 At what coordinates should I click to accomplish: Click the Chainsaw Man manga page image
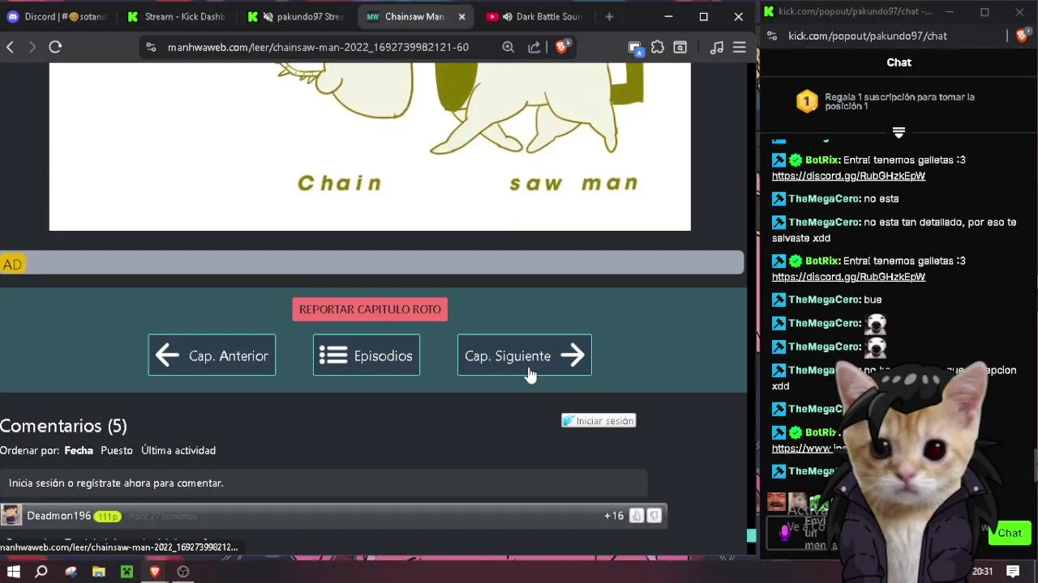point(370,147)
